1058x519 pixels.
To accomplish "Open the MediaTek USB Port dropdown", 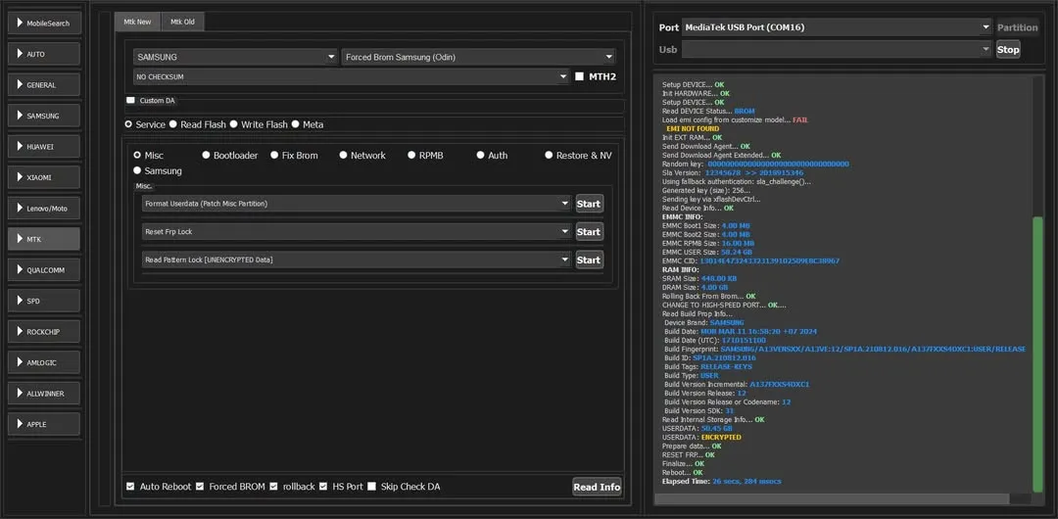I will (x=836, y=27).
